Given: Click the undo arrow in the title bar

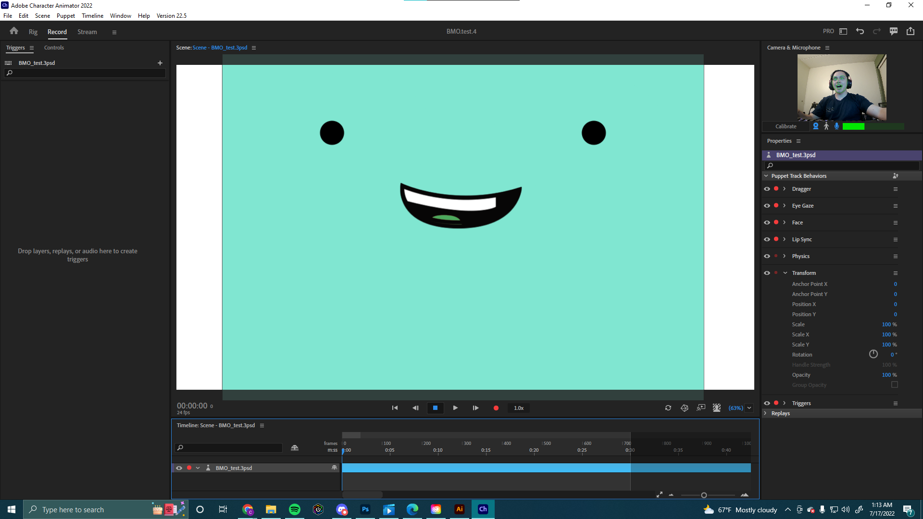Looking at the screenshot, I should point(860,31).
